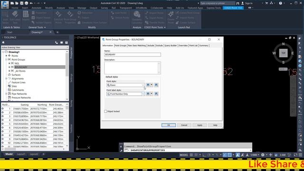This screenshot has width=304, height=171.
Task: Open the Point label style dropdown
Action: 125,94
